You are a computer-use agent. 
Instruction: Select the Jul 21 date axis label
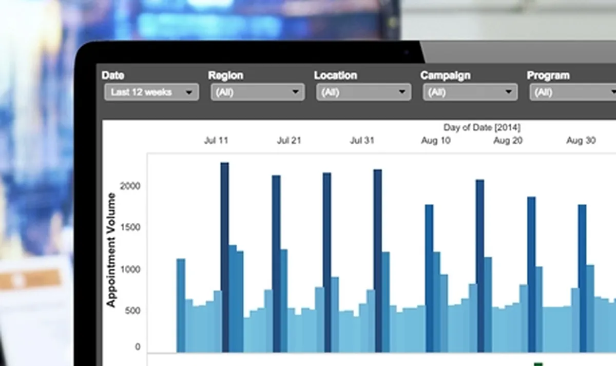pos(289,141)
